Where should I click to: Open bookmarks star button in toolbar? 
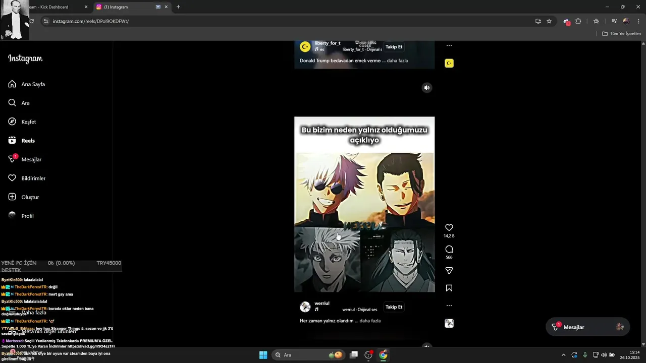[x=596, y=21]
